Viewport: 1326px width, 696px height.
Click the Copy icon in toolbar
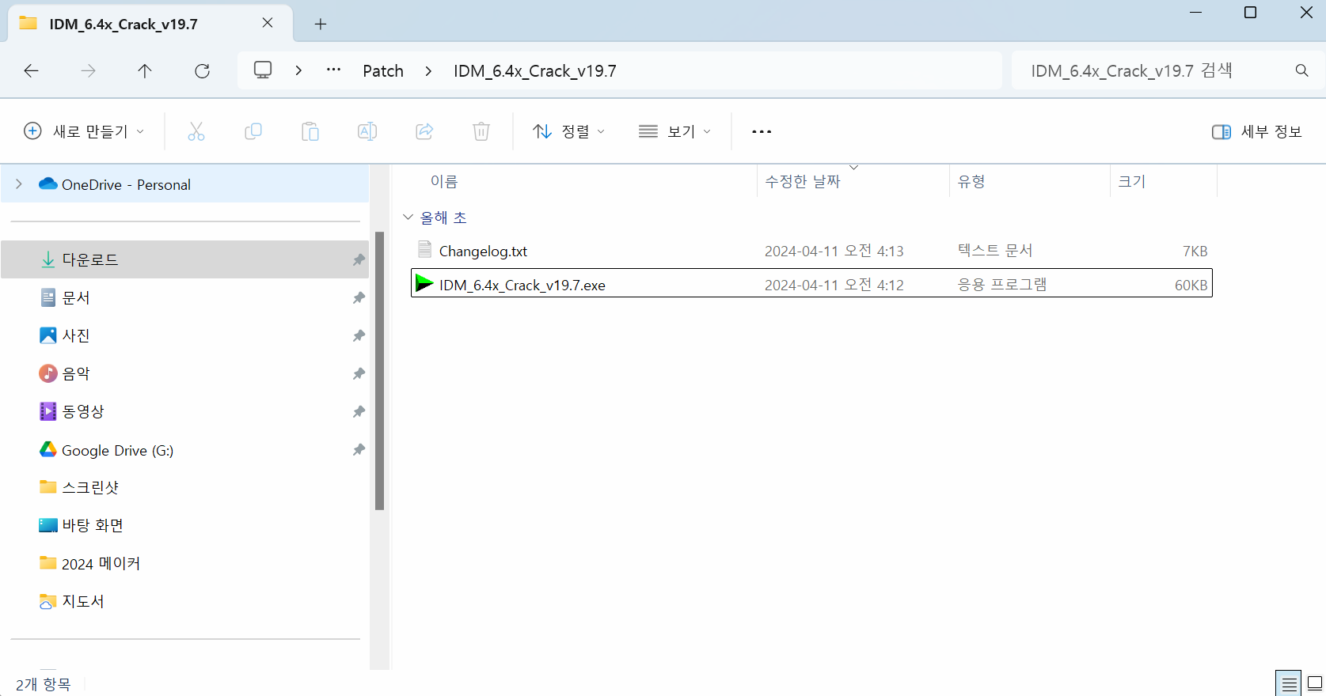(x=253, y=131)
